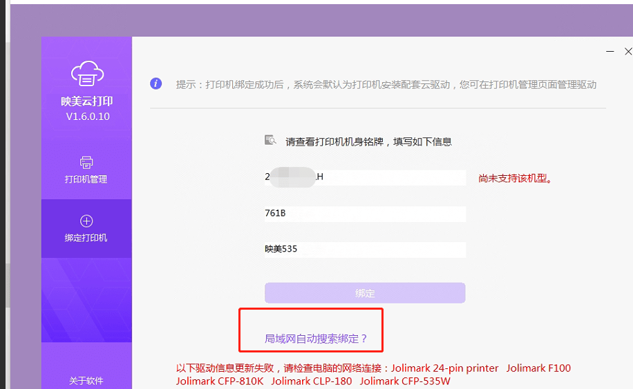
Task: Open 关于软件 about section
Action: [x=86, y=381]
